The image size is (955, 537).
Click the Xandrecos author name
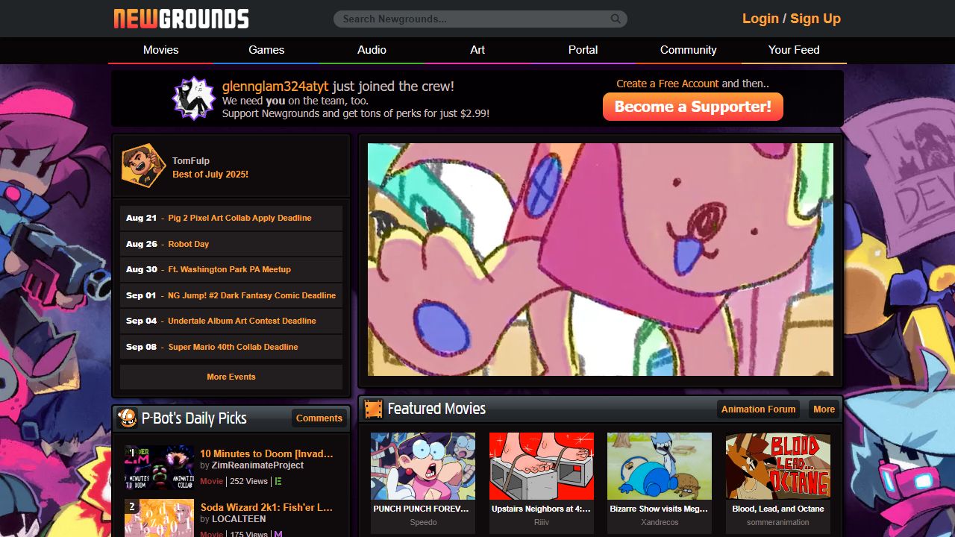tap(660, 522)
